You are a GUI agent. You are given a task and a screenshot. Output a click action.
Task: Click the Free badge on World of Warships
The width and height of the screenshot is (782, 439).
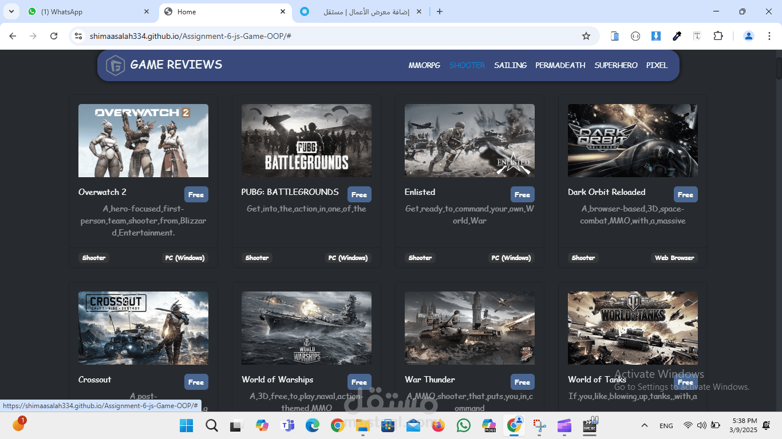pos(360,382)
